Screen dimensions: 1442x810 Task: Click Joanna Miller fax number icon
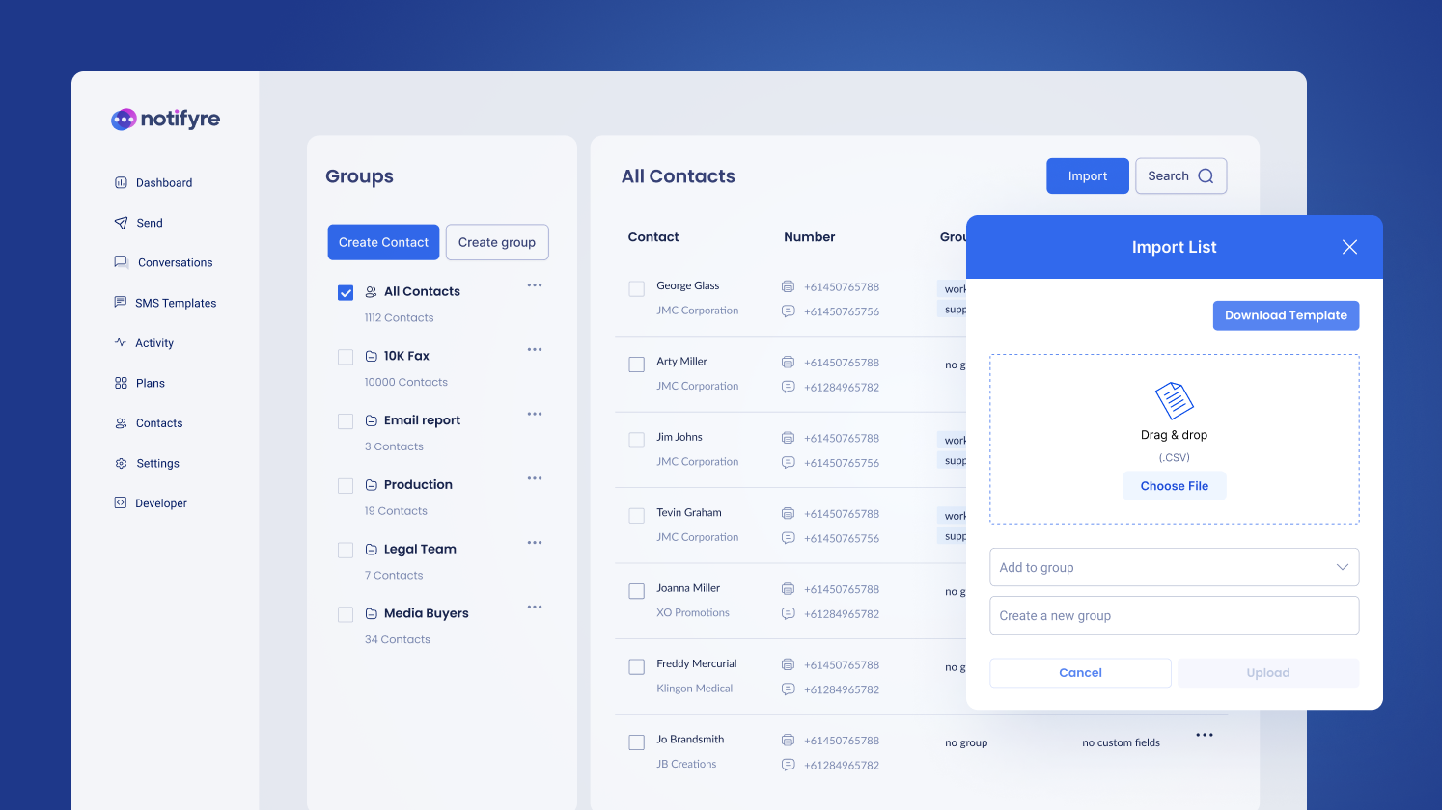click(x=788, y=589)
